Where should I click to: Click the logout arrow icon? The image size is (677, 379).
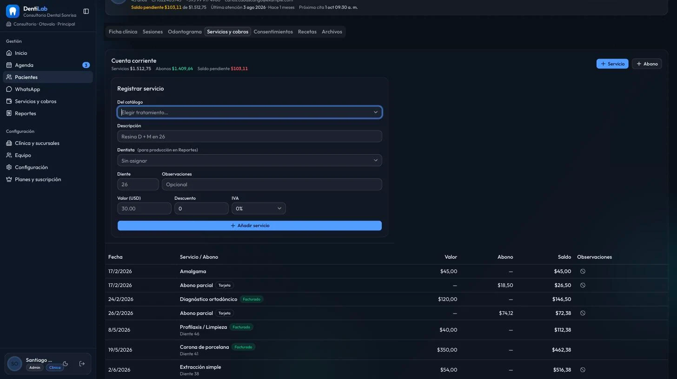pyautogui.click(x=82, y=364)
